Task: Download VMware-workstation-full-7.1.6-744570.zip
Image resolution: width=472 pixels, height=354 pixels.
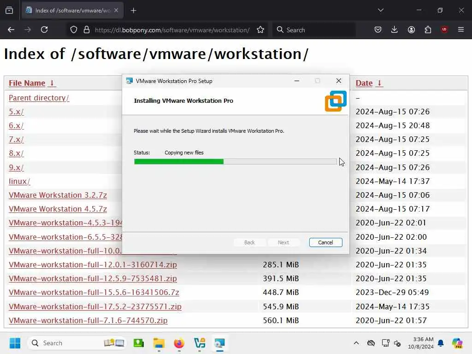Action: (x=88, y=320)
